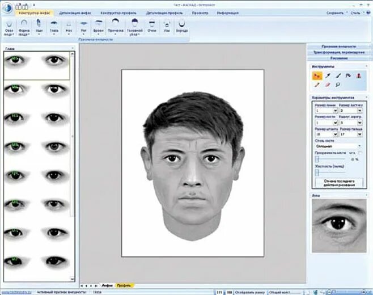Expand the Рисование panel header
The height and width of the screenshot is (295, 373).
[339, 58]
